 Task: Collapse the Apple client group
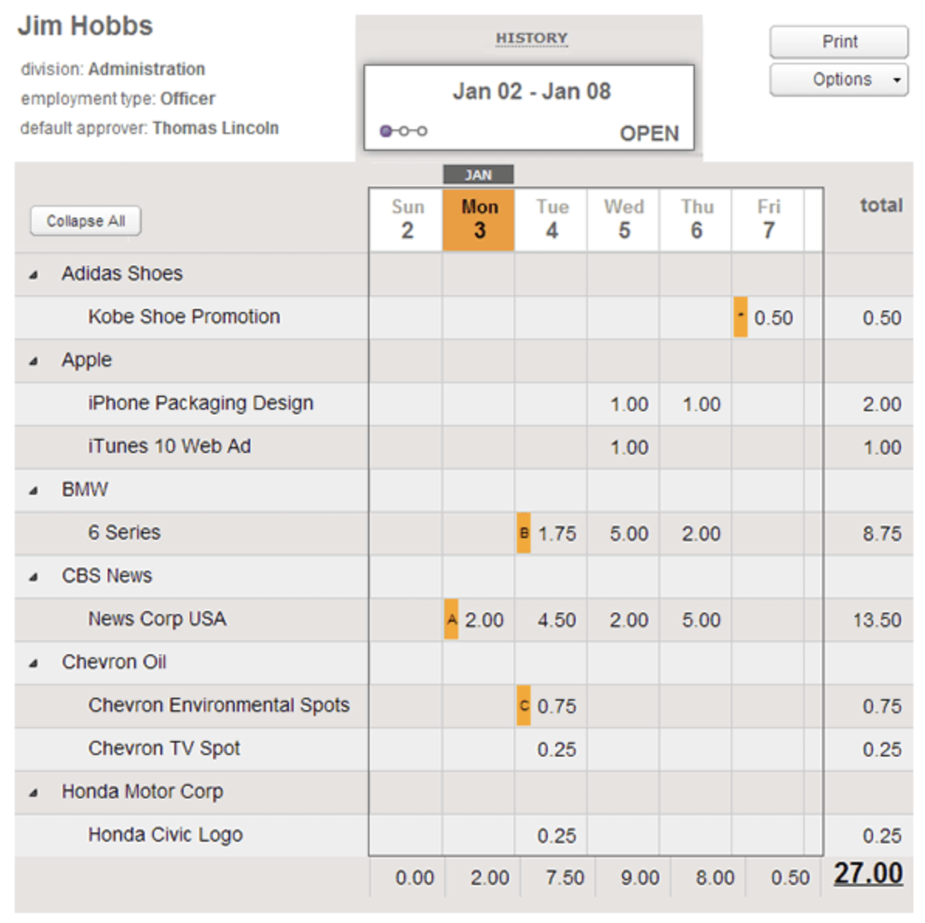(33, 361)
